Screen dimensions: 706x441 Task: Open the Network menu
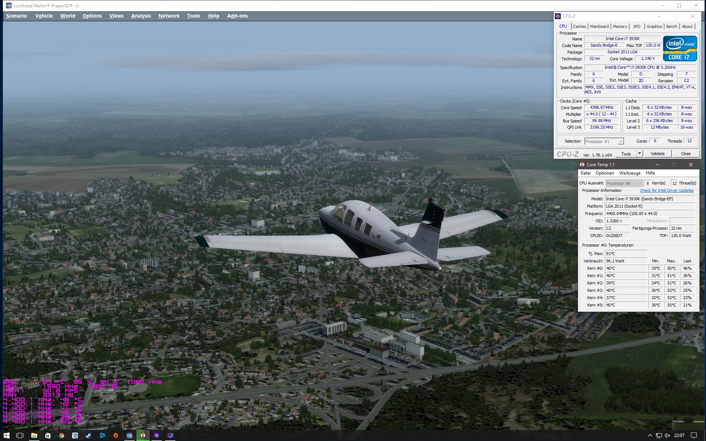169,16
